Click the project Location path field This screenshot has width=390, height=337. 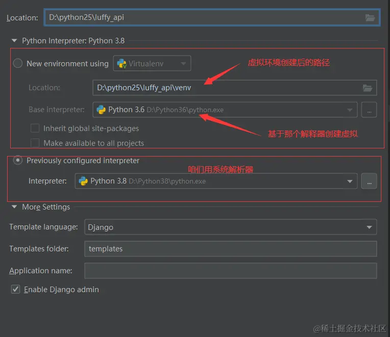pos(212,17)
